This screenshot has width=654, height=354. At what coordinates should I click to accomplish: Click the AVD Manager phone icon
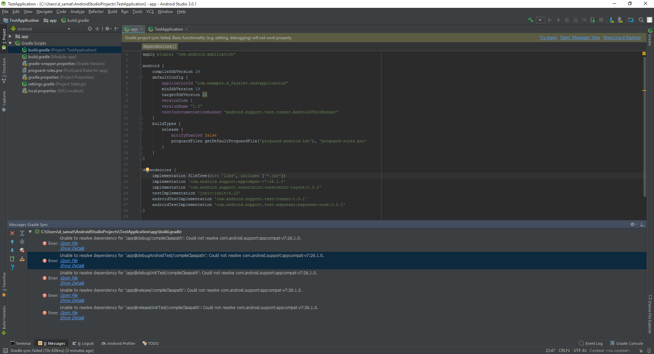620,20
